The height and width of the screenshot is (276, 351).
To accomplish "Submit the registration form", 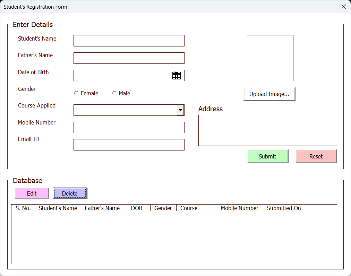I will click(268, 156).
